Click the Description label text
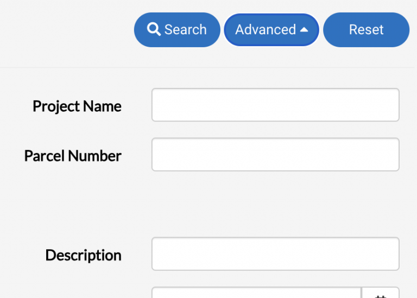 pyautogui.click(x=83, y=255)
